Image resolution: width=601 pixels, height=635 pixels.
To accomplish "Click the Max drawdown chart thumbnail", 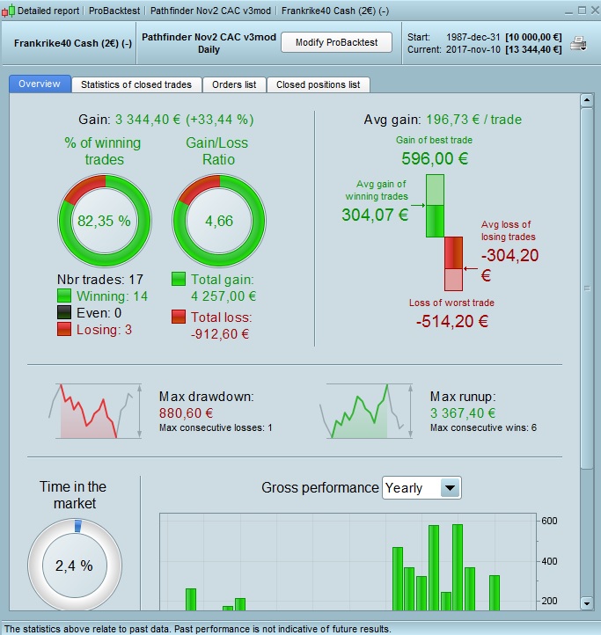I will coord(95,412).
